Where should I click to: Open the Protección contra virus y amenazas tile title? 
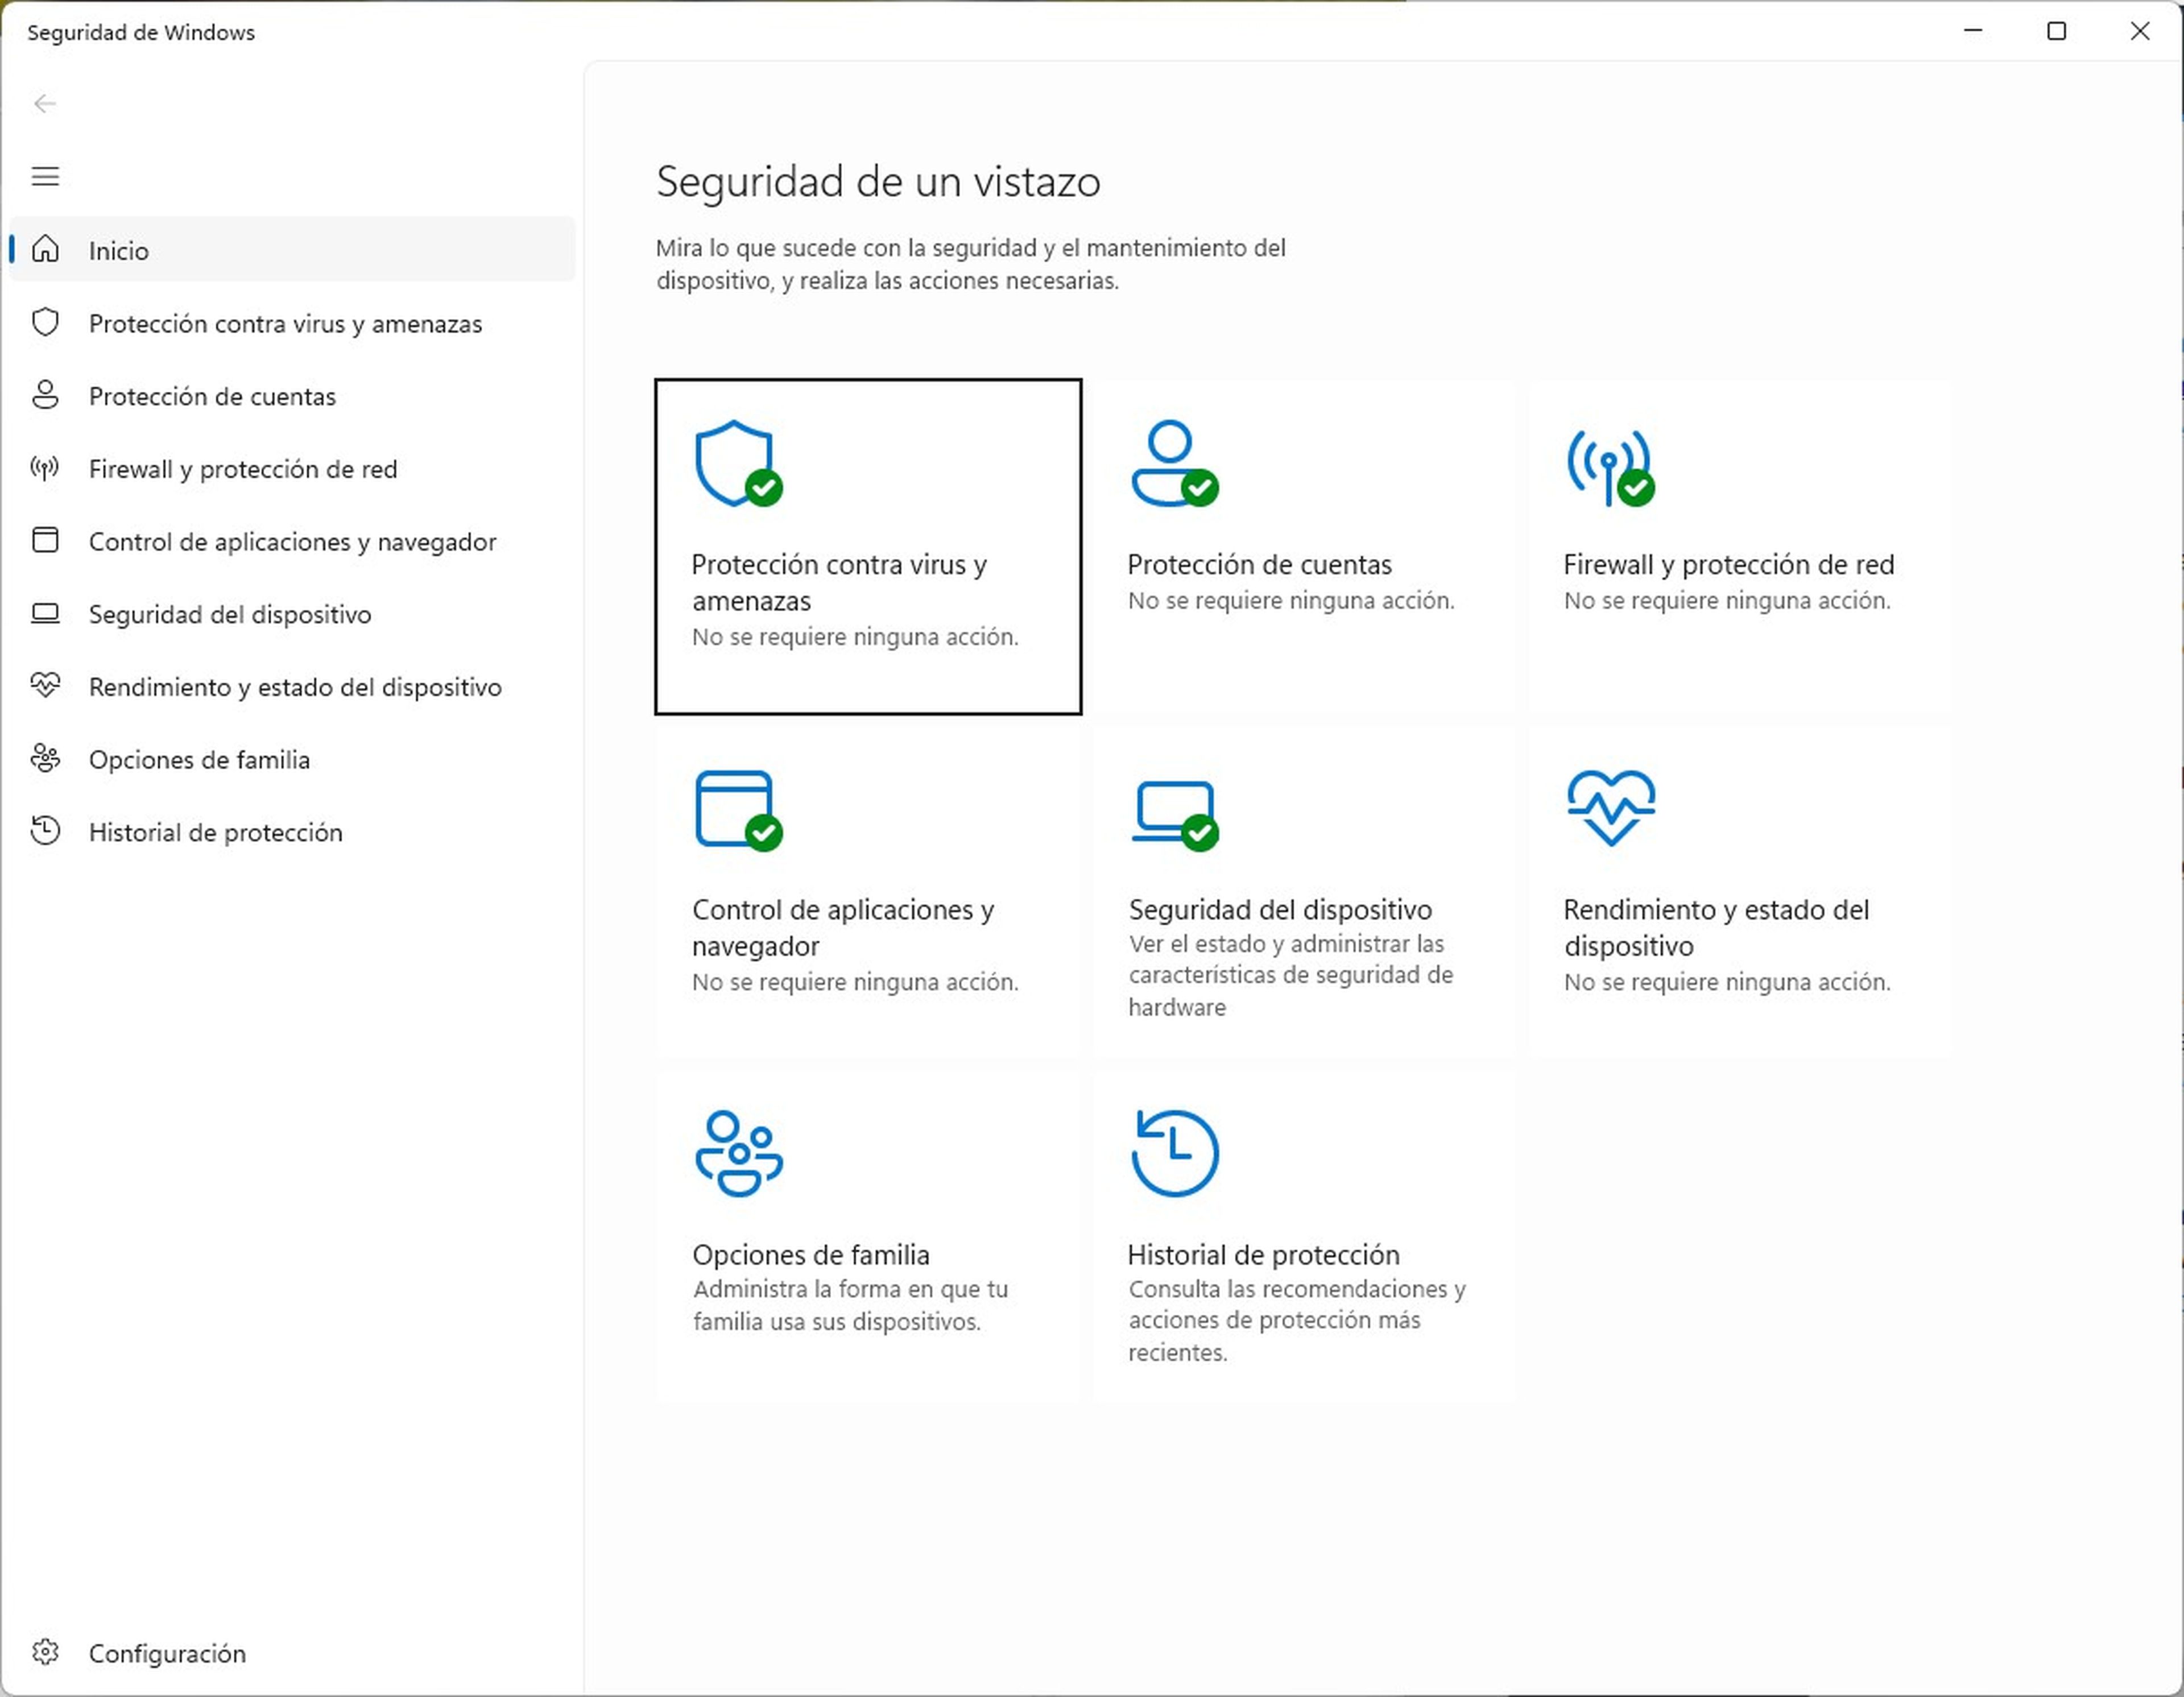click(839, 583)
